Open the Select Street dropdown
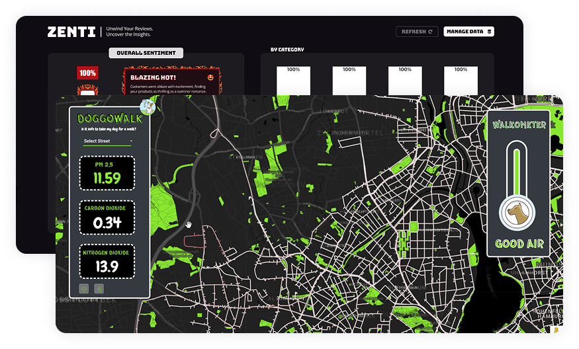This screenshot has height=349, width=579. coord(107,141)
